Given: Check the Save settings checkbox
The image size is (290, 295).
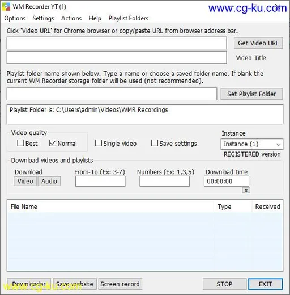Looking at the screenshot, I should 155,143.
